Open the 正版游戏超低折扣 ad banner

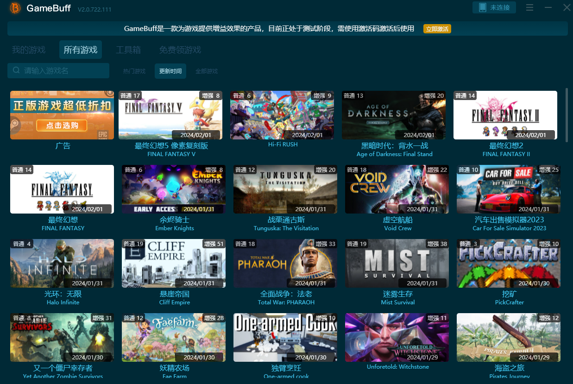pyautogui.click(x=62, y=115)
